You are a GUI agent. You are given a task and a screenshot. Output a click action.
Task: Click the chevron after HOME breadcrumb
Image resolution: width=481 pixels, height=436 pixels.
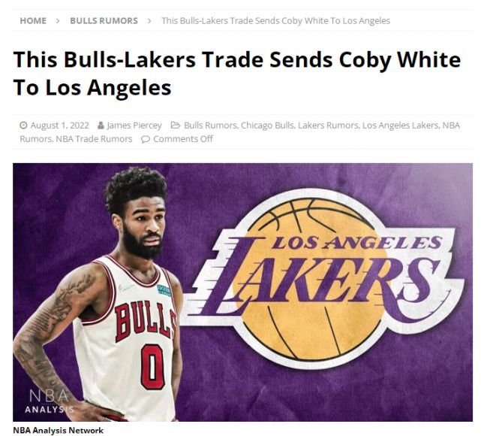click(58, 21)
